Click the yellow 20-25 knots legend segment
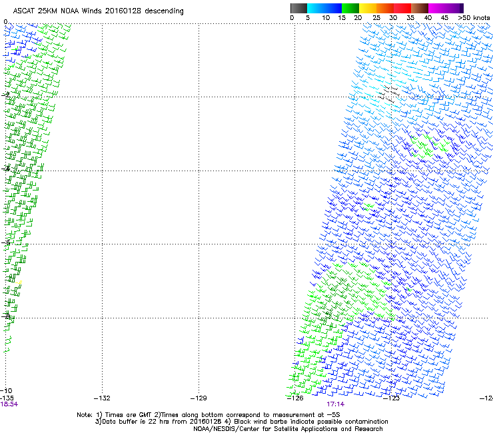 click(x=368, y=8)
